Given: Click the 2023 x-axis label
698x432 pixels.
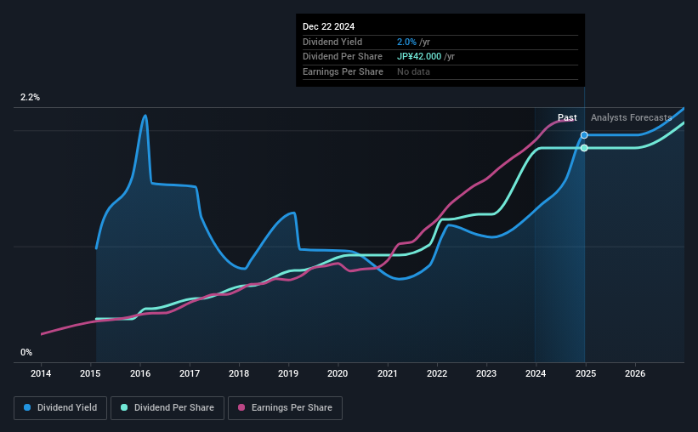Looking at the screenshot, I should point(486,373).
